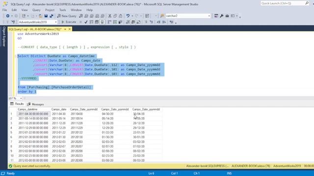
Task: Click the Database Engine Query icon
Action: [x=81, y=16]
